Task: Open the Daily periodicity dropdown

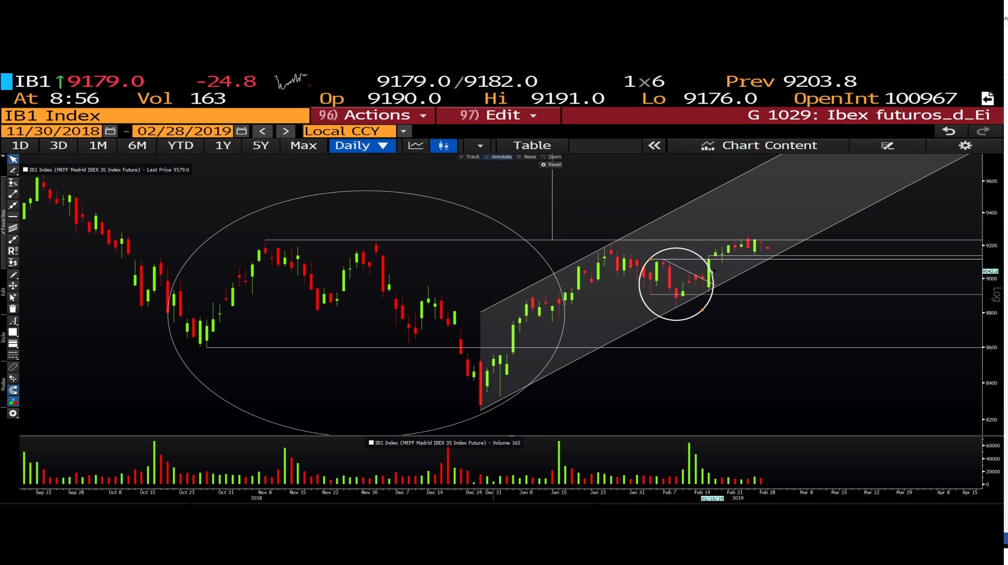Action: [x=361, y=145]
